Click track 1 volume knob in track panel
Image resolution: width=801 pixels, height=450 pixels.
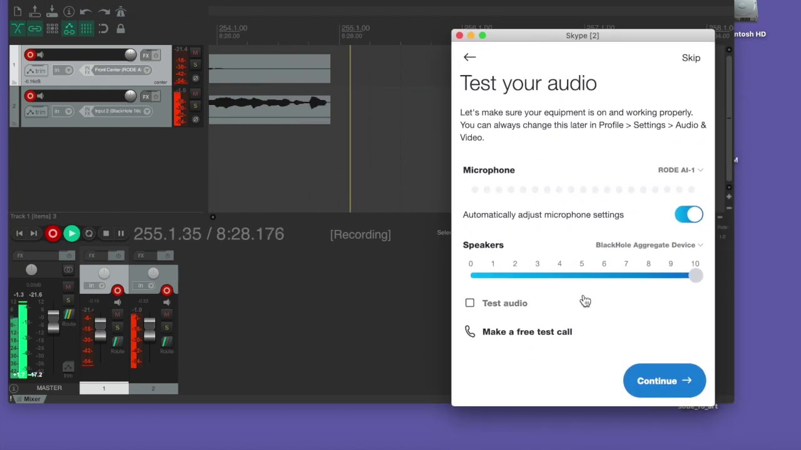[x=130, y=55]
